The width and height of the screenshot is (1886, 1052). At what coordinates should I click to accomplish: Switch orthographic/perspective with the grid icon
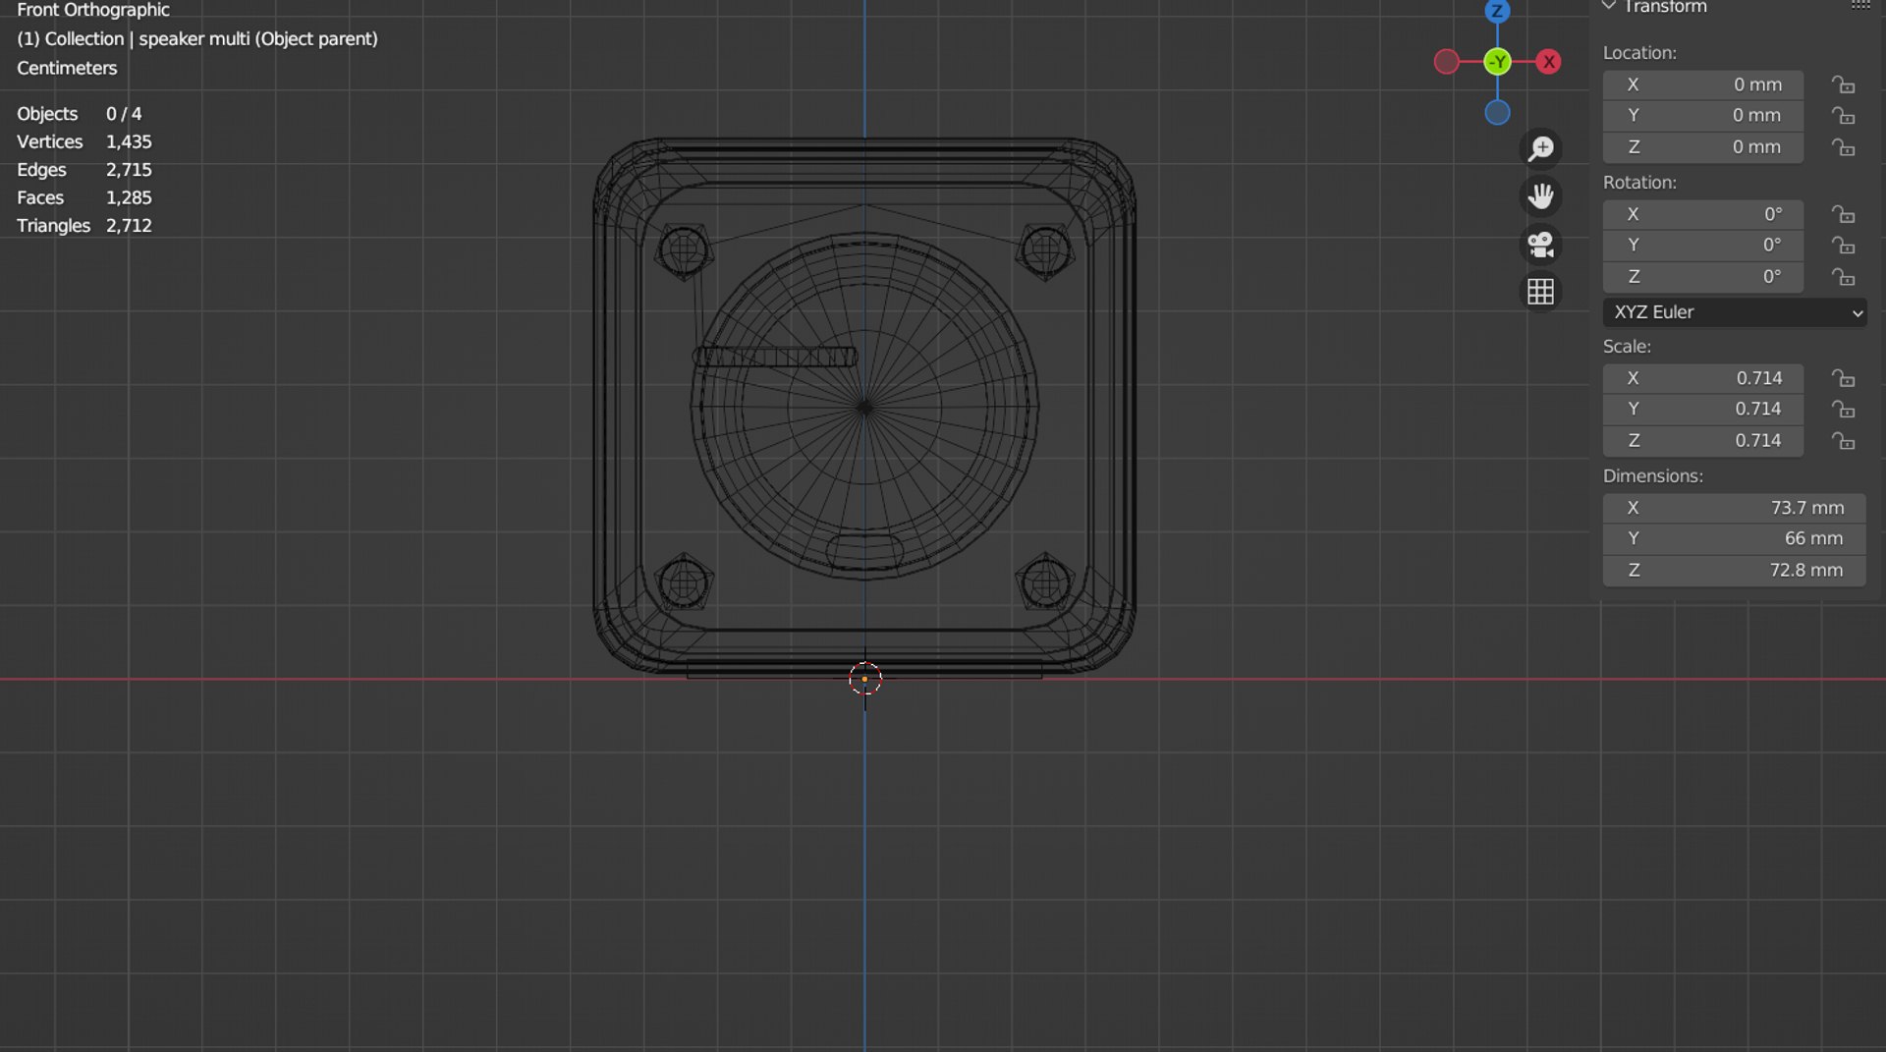1540,292
